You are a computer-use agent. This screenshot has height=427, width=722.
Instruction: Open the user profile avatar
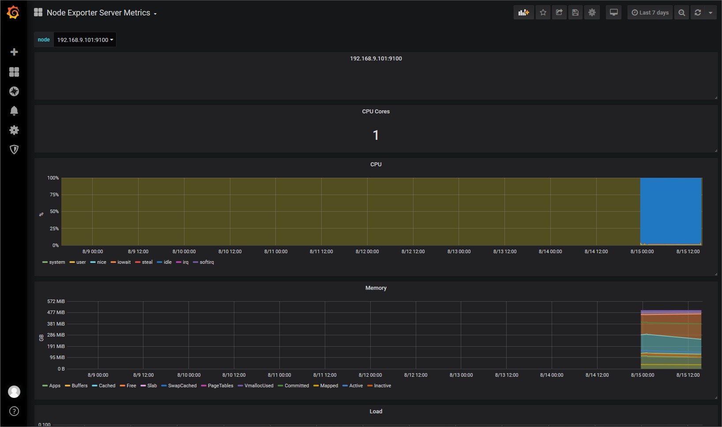[14, 392]
